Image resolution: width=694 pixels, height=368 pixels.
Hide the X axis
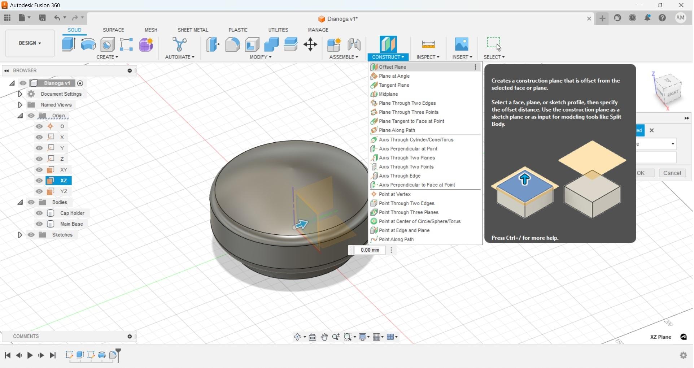(x=39, y=137)
